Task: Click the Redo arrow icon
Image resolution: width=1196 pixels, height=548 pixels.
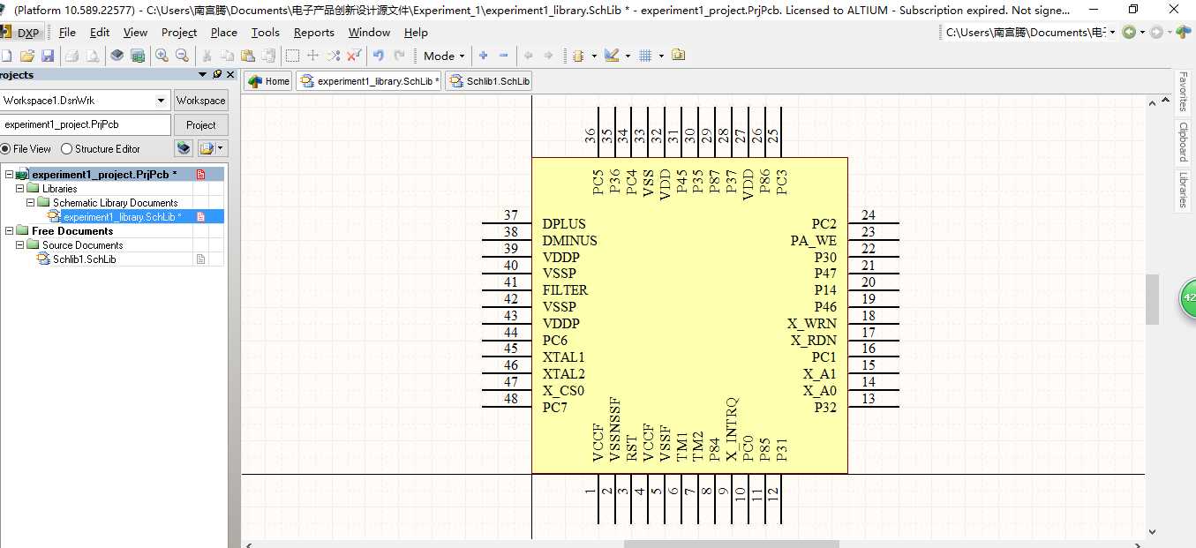Action: [x=399, y=56]
